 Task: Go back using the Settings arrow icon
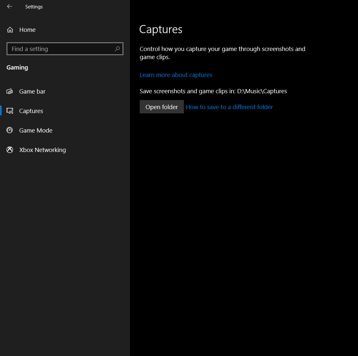pos(10,6)
